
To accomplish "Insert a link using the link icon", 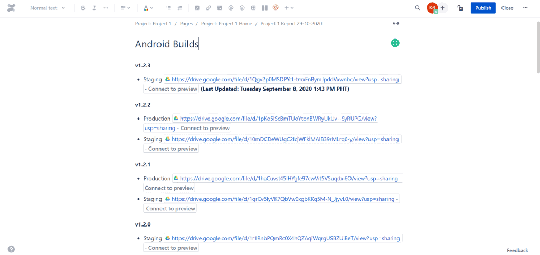I will [x=208, y=8].
